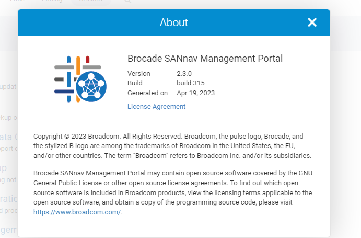This screenshot has width=361, height=238.
Task: Click the dark navy bar in the logo
Action: point(63,91)
